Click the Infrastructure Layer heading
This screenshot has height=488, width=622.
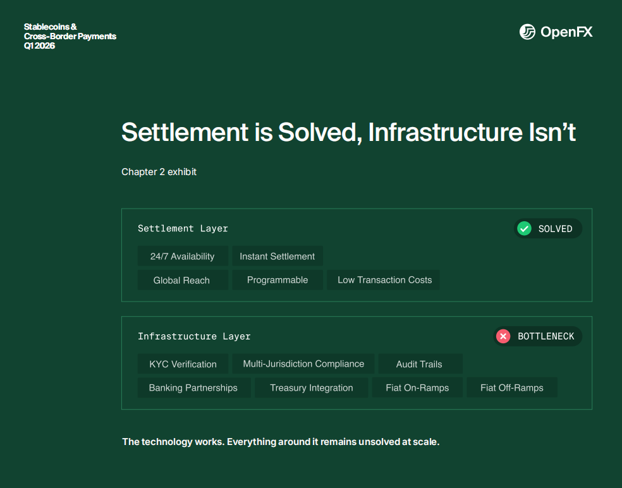pos(194,336)
